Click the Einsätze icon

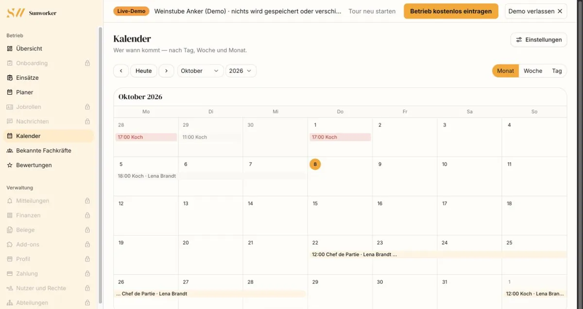(10, 78)
